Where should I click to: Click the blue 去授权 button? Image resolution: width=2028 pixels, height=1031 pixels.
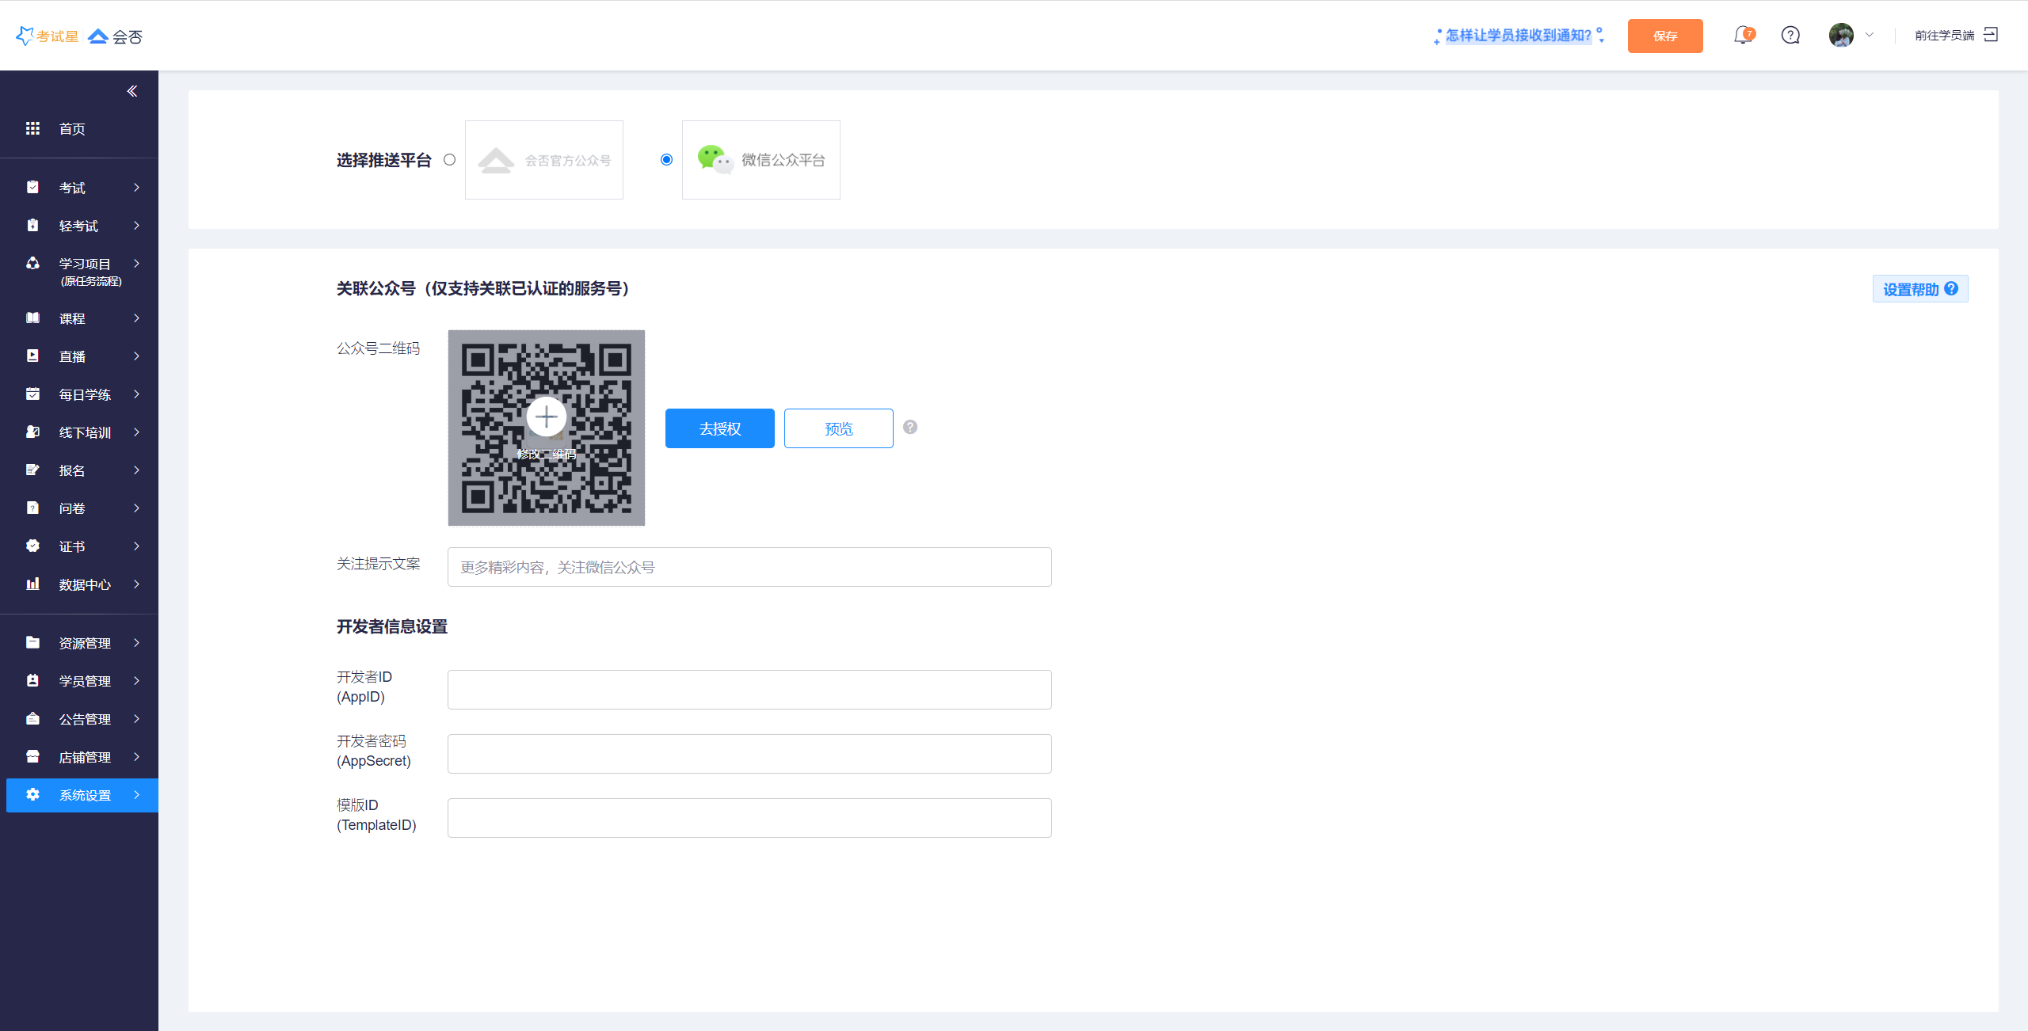coord(719,428)
